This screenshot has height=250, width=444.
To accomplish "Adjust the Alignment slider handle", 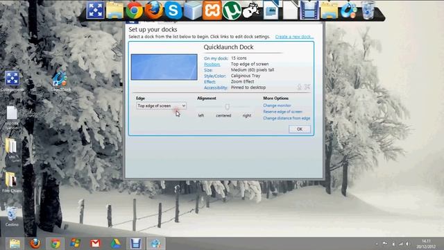I will pos(227,106).
